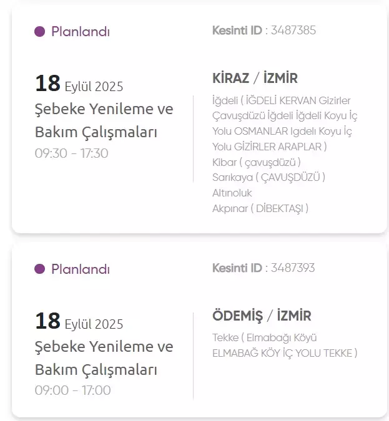The width and height of the screenshot is (389, 421).
Task: Select the Sarıkaya ( ÇAVUŞDÜZÜ ) entry
Action: tap(268, 178)
